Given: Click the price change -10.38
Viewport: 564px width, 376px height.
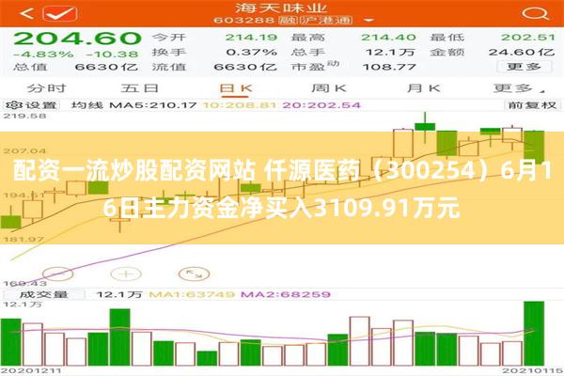Looking at the screenshot, I should [113, 55].
